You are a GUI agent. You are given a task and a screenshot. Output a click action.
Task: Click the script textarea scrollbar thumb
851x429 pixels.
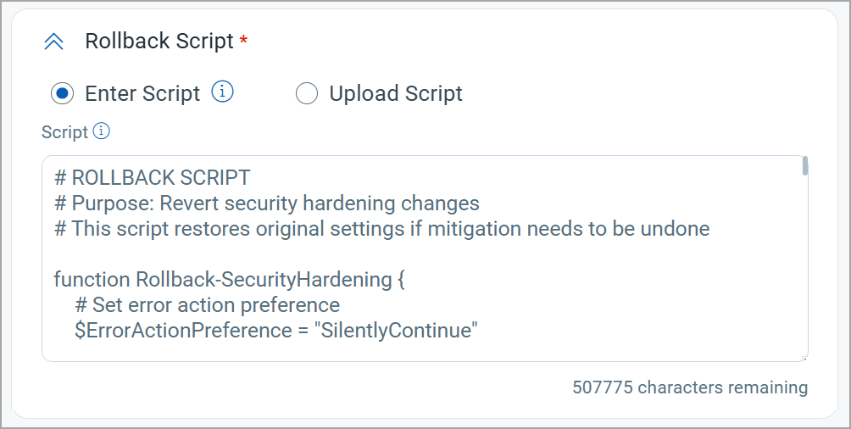(x=805, y=165)
